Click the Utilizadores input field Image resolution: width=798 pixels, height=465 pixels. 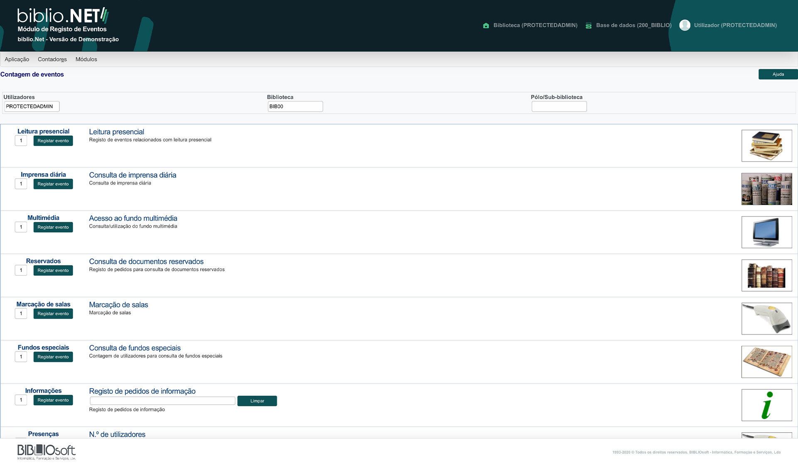click(x=32, y=106)
